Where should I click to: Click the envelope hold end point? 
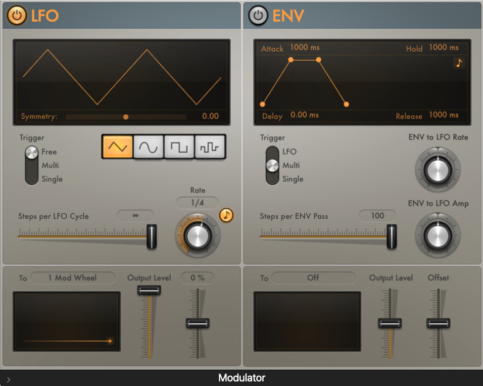coord(318,60)
